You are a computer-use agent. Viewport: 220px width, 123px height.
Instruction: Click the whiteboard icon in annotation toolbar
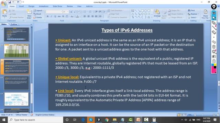[214, 52]
